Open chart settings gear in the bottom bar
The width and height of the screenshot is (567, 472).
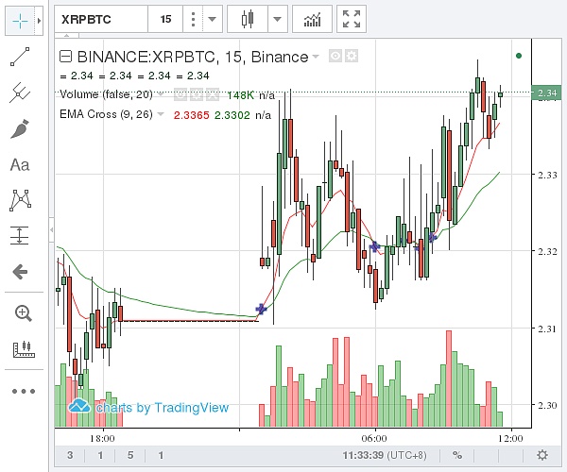tap(542, 455)
